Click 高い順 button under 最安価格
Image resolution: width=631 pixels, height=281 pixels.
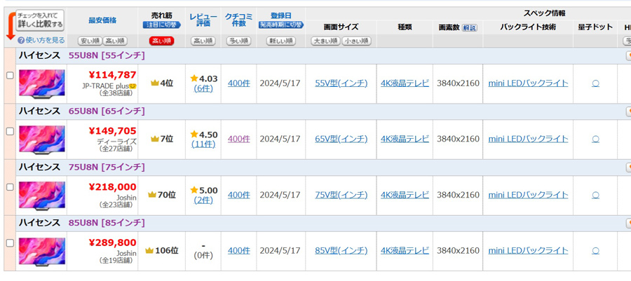(115, 41)
